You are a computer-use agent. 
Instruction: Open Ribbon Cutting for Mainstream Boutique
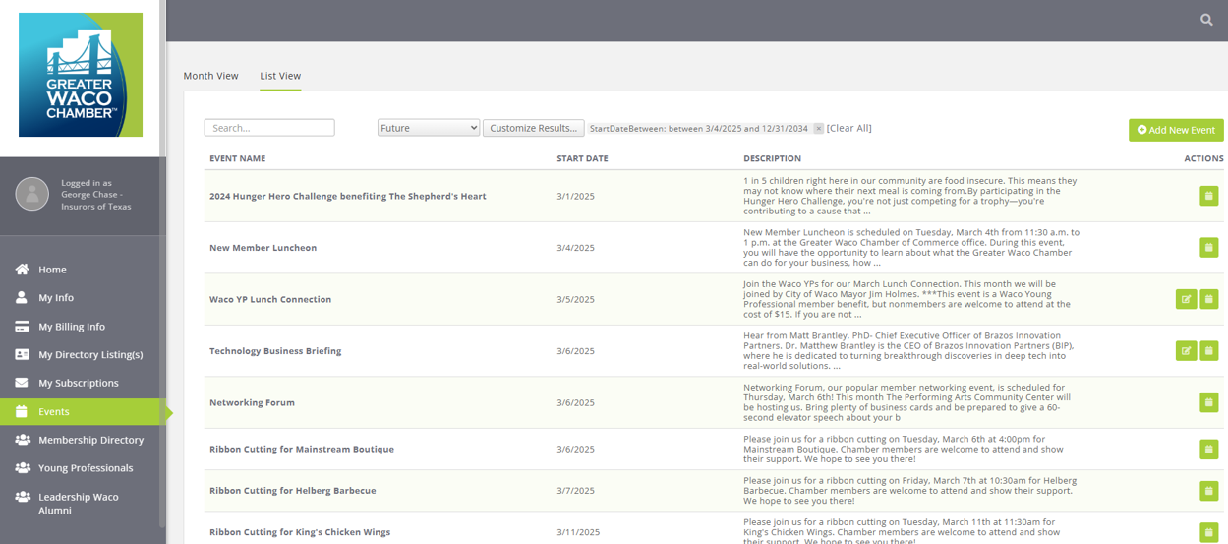tap(302, 449)
